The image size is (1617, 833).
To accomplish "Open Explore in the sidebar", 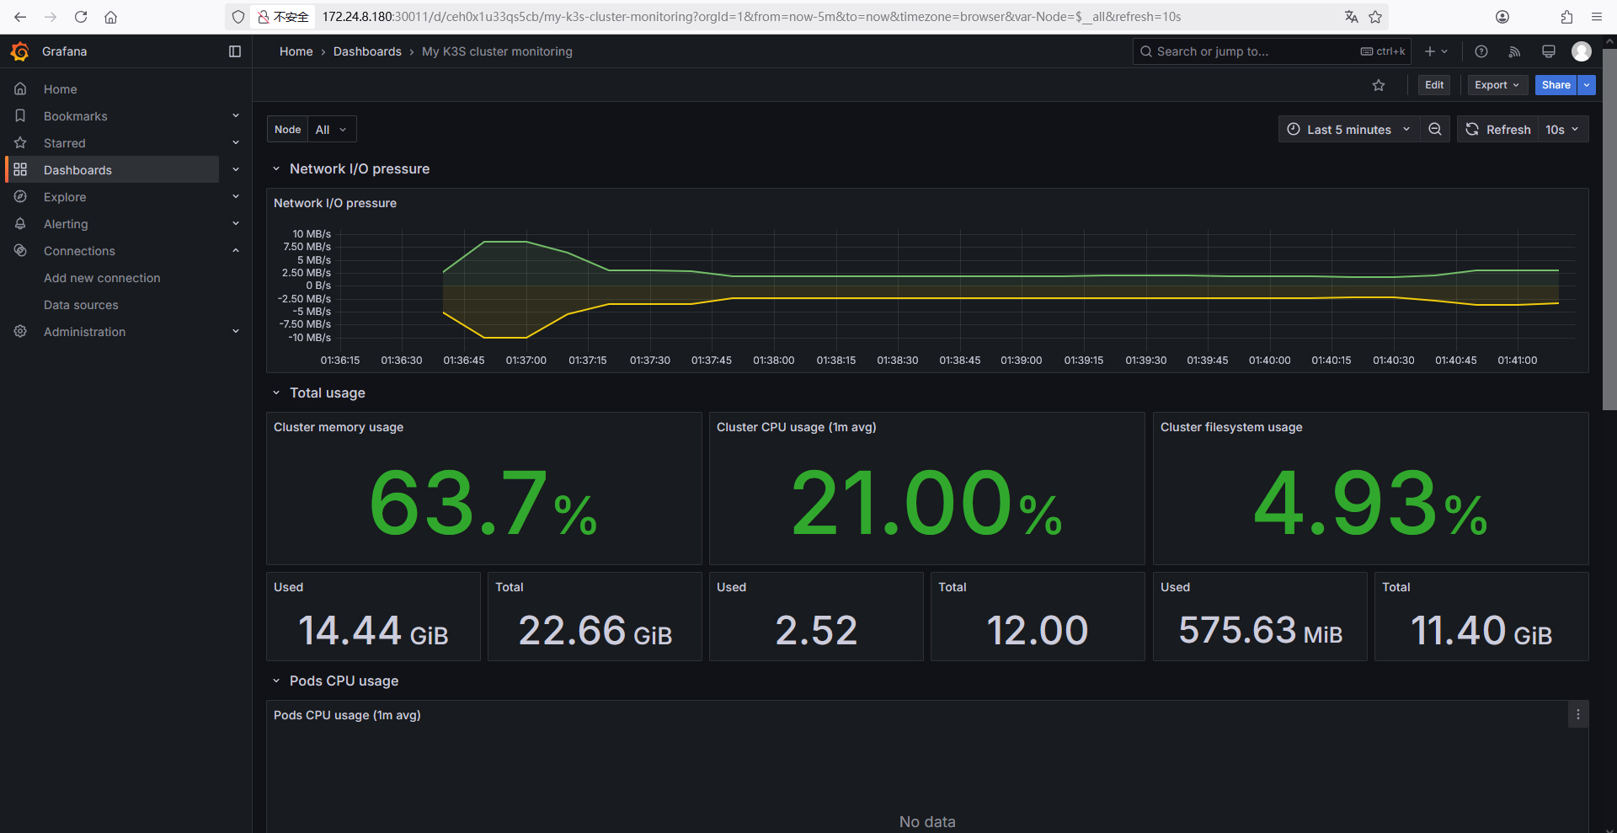I will (65, 197).
